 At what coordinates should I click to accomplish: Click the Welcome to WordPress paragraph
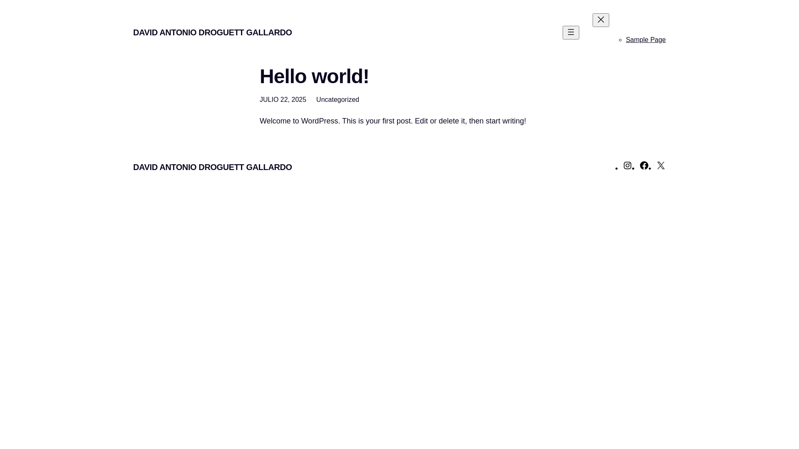pos(392,121)
